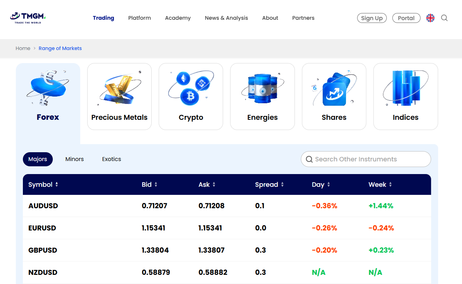Click the AUDUSD spread 0.1
The height and width of the screenshot is (284, 462).
[x=260, y=206]
